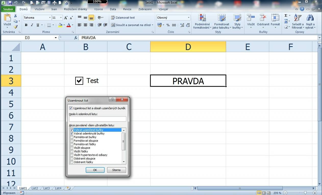Click the dialog's question mark help button
This screenshot has width=322, height=195.
(113, 100)
